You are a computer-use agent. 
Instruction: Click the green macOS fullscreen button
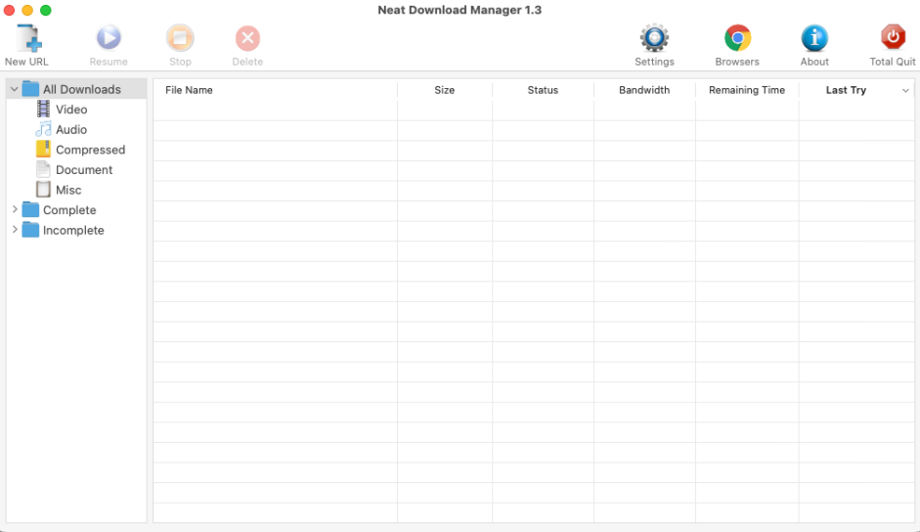tap(45, 10)
